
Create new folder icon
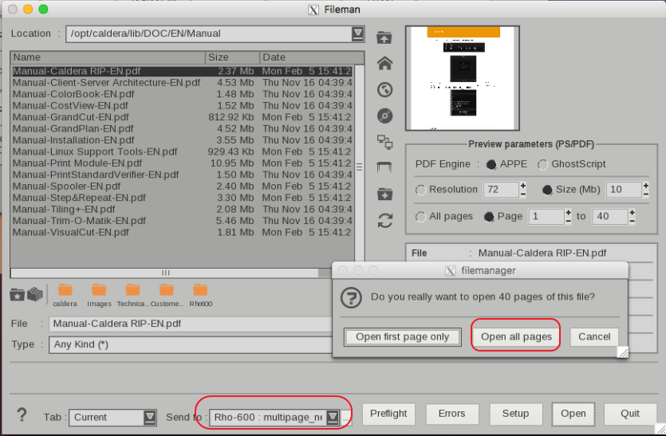pos(384,194)
